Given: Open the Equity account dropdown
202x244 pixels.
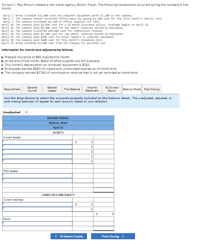Looking at the screenshot, I should 37,224.
